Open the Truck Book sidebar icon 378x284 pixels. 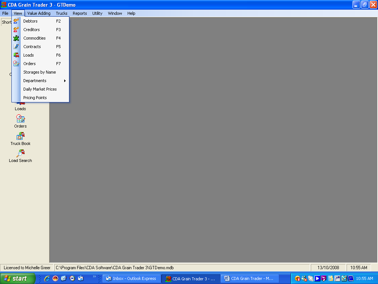tap(20, 136)
